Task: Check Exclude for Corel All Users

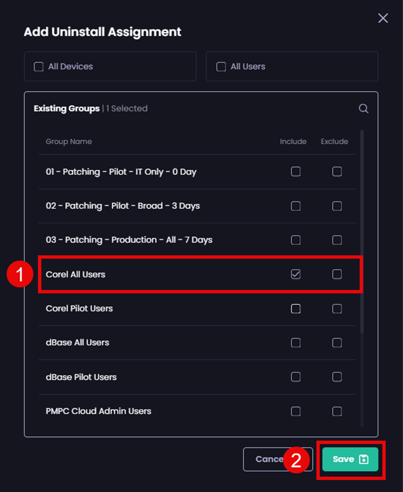Action: (x=336, y=274)
